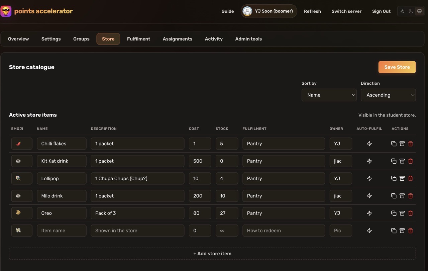Toggle auto-fulfil for Chilli flakes

point(369,144)
